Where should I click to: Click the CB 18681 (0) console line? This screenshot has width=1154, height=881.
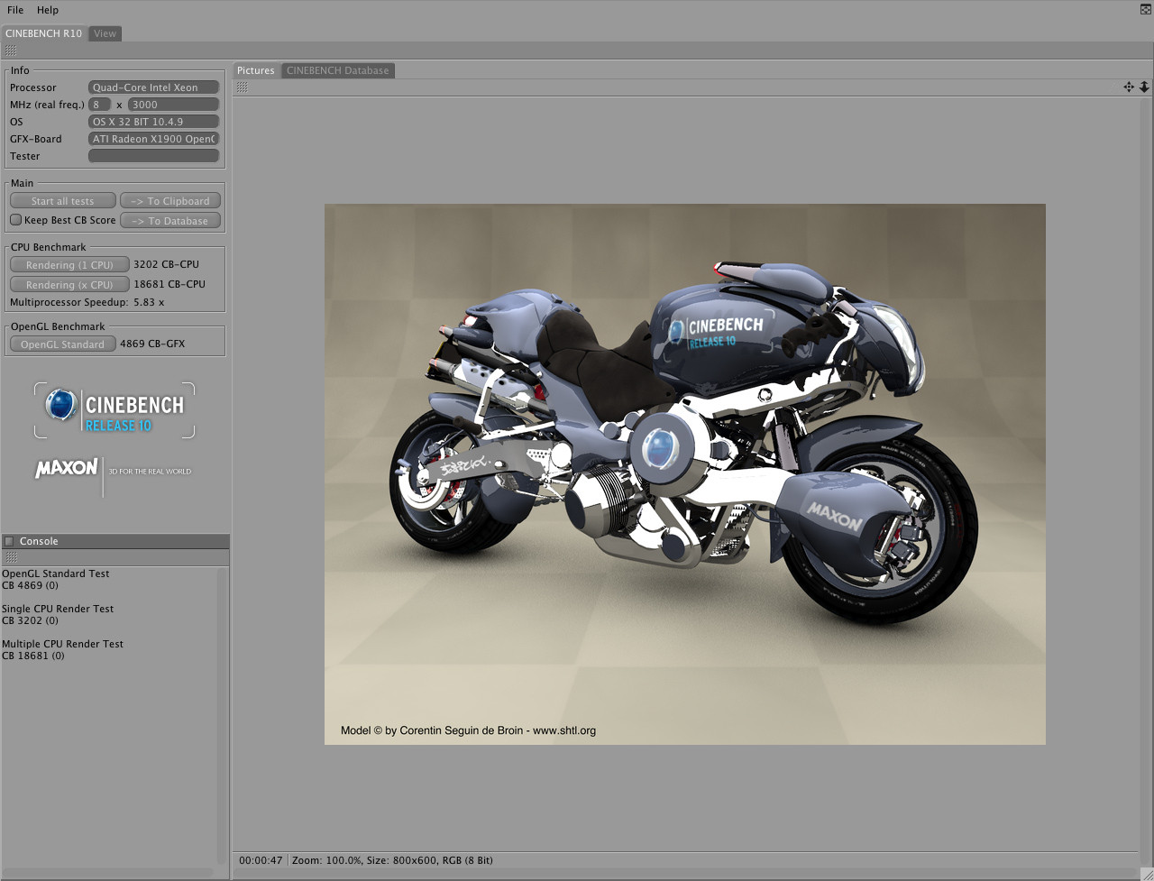[x=33, y=656]
